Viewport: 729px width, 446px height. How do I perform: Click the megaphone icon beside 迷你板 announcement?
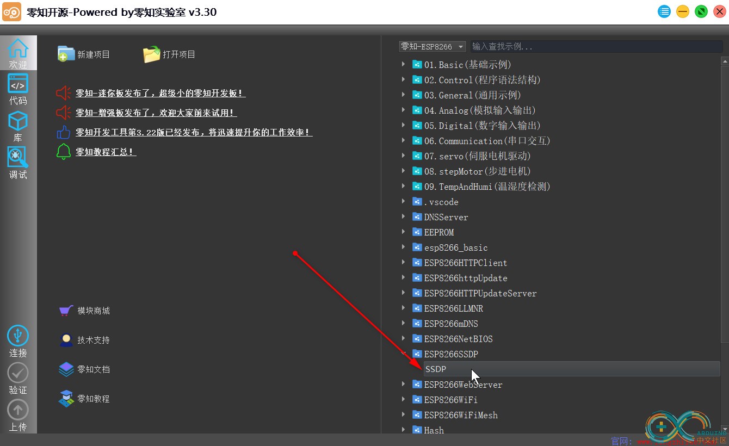point(64,93)
